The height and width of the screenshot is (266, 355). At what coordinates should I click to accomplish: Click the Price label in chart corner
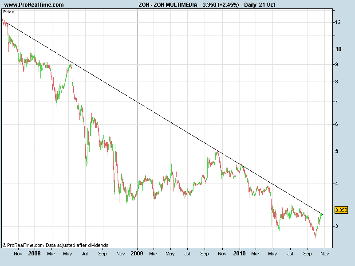pos(8,12)
